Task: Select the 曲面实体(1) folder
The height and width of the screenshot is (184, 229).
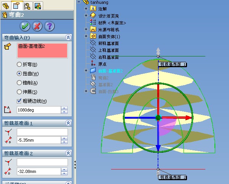Action: [x=109, y=37]
